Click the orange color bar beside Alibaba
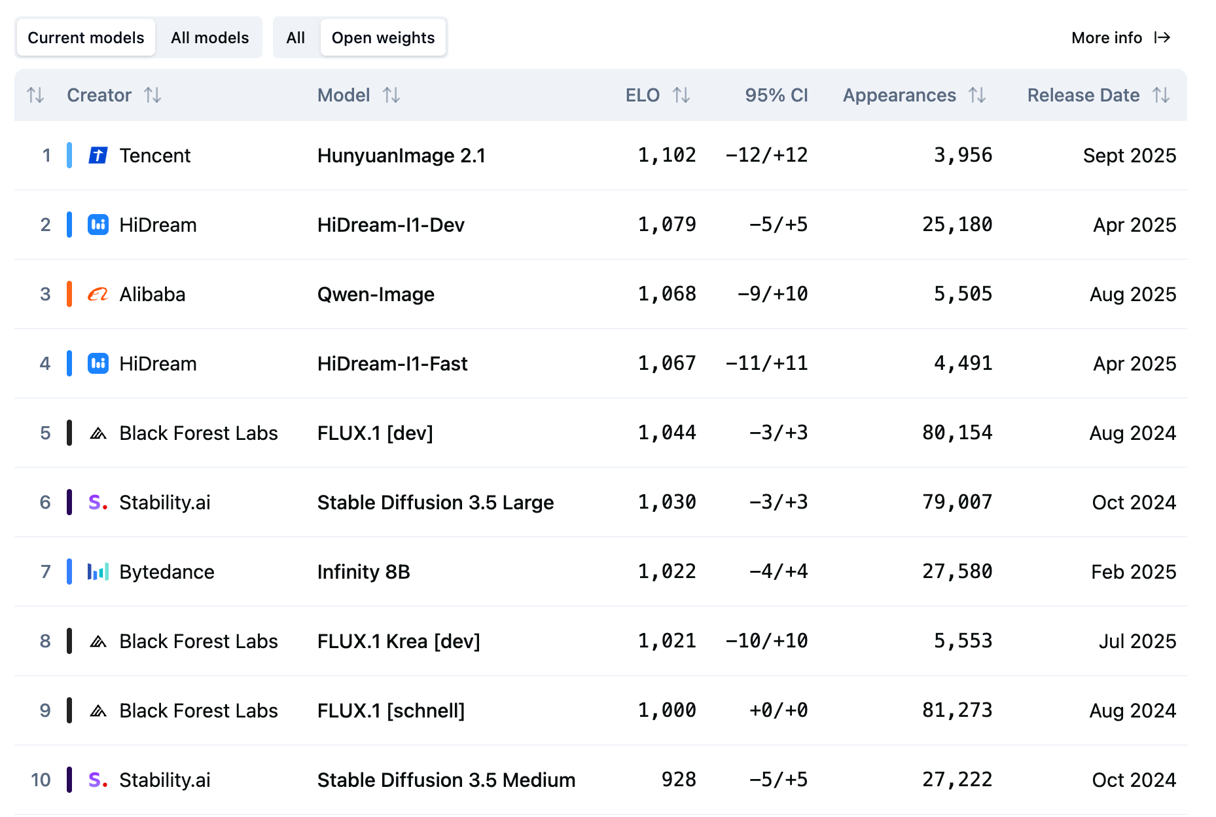 click(69, 295)
